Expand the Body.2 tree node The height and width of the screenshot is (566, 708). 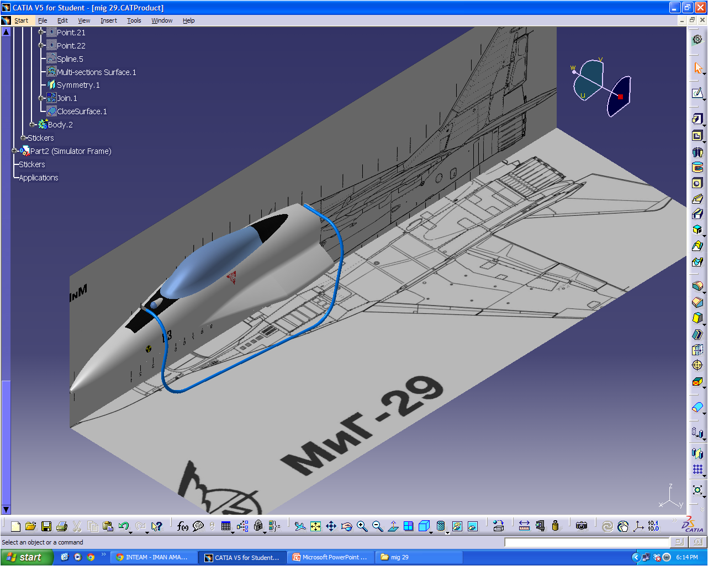pyautogui.click(x=32, y=124)
